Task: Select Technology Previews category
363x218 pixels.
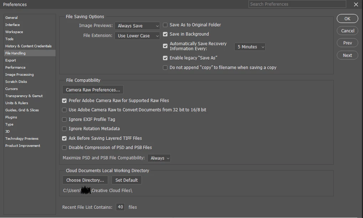Action: coord(30,139)
